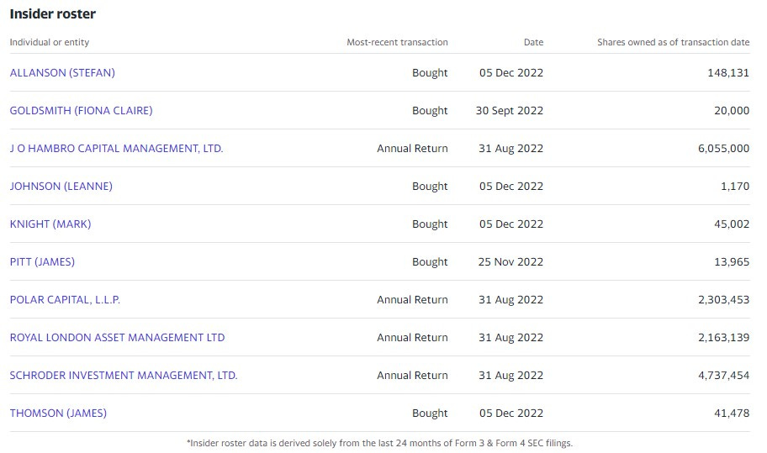
Task: Select share count 2,163,139 for Royal London
Action: pyautogui.click(x=723, y=338)
